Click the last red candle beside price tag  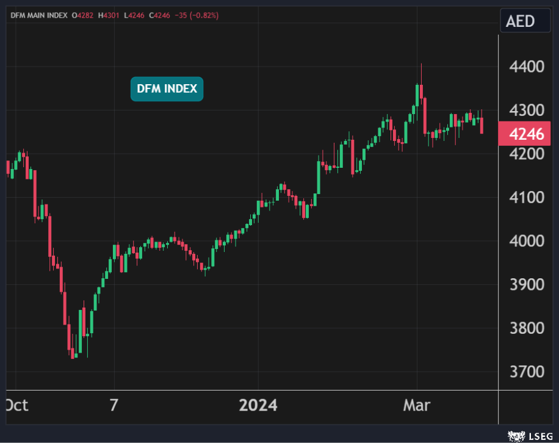[x=482, y=125]
